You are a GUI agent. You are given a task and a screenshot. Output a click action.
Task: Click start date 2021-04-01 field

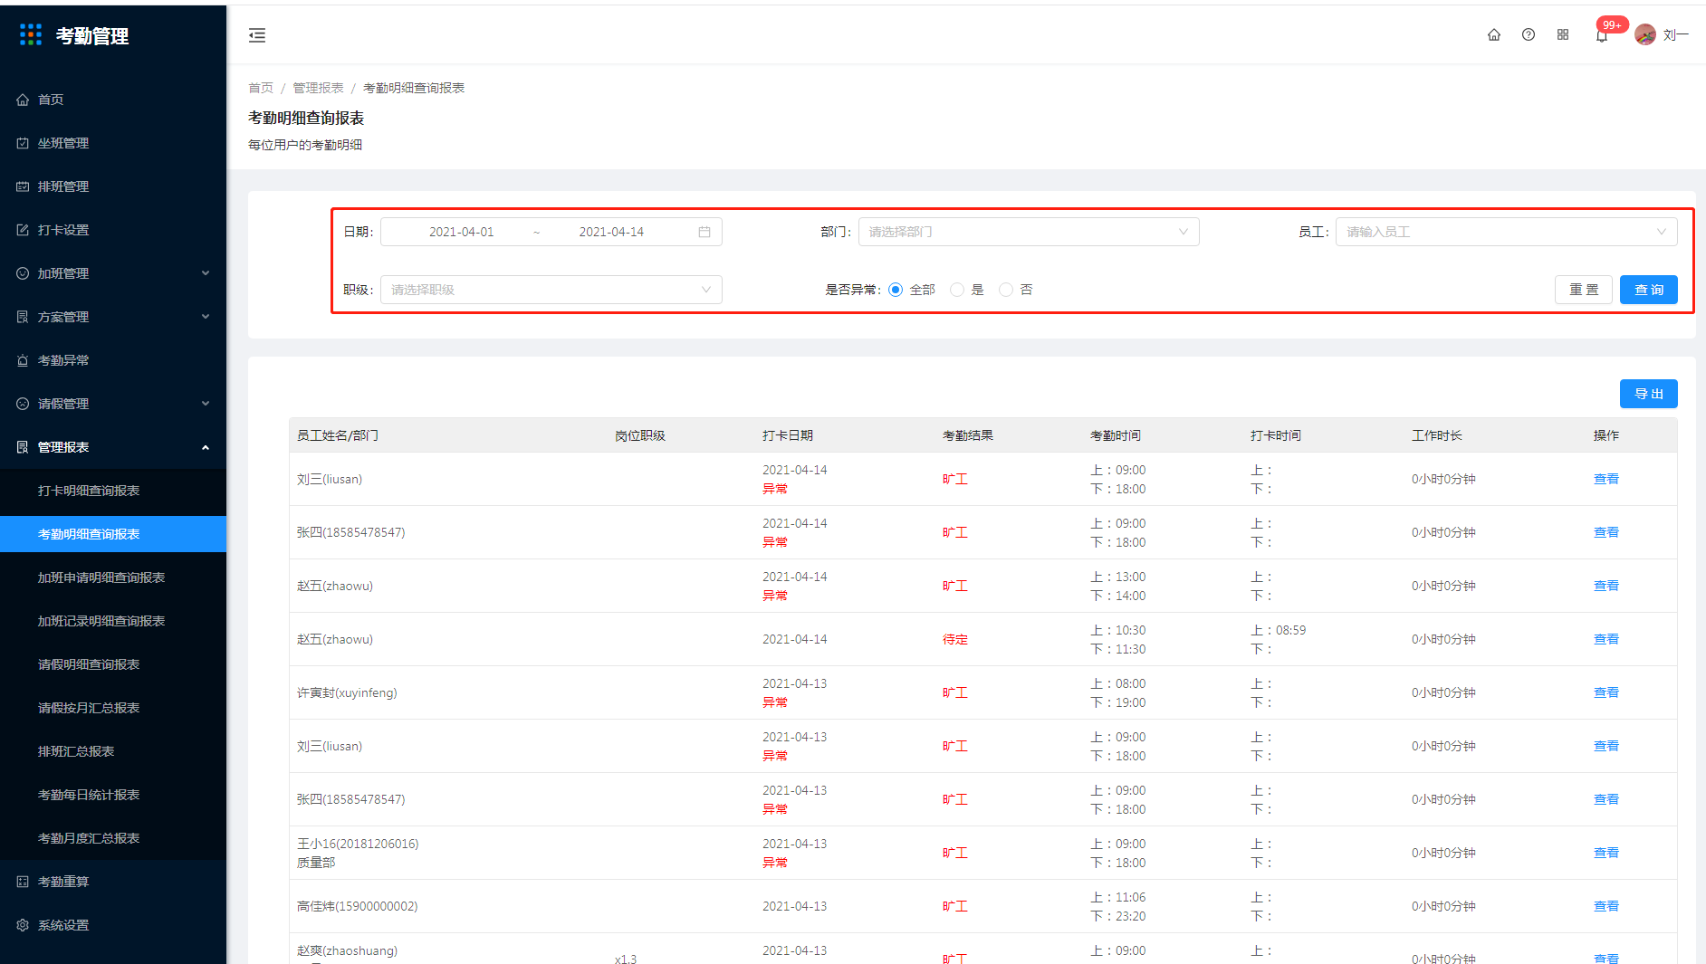[462, 232]
